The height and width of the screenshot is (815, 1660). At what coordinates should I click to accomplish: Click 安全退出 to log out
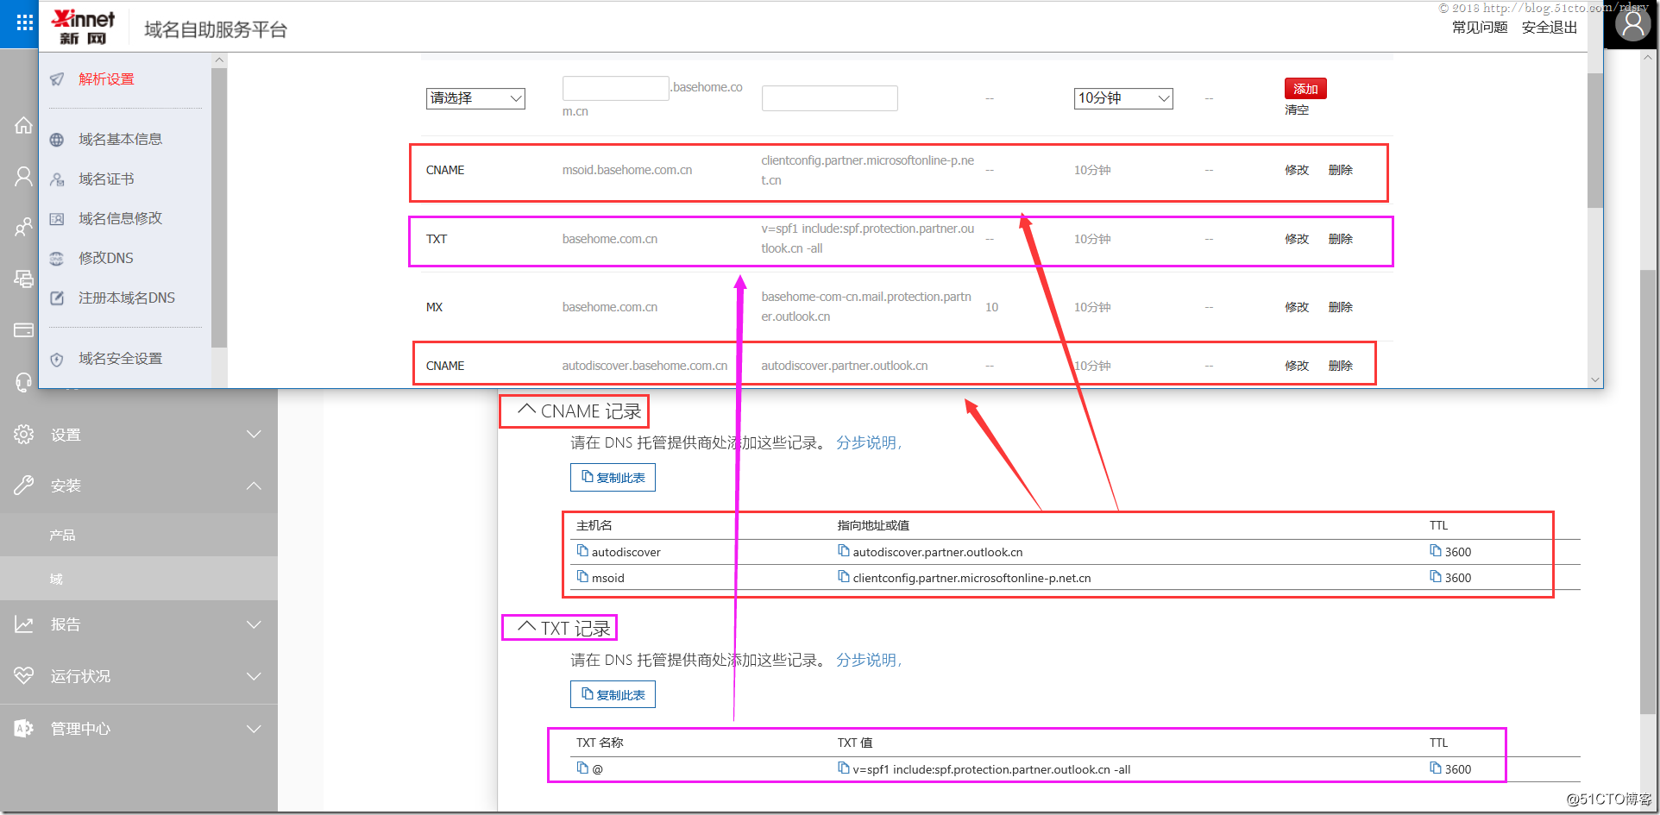coord(1550,28)
